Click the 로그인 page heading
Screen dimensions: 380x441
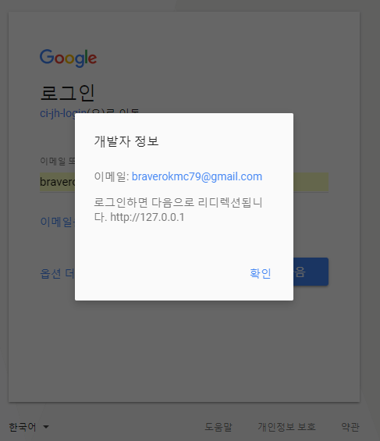click(x=67, y=93)
